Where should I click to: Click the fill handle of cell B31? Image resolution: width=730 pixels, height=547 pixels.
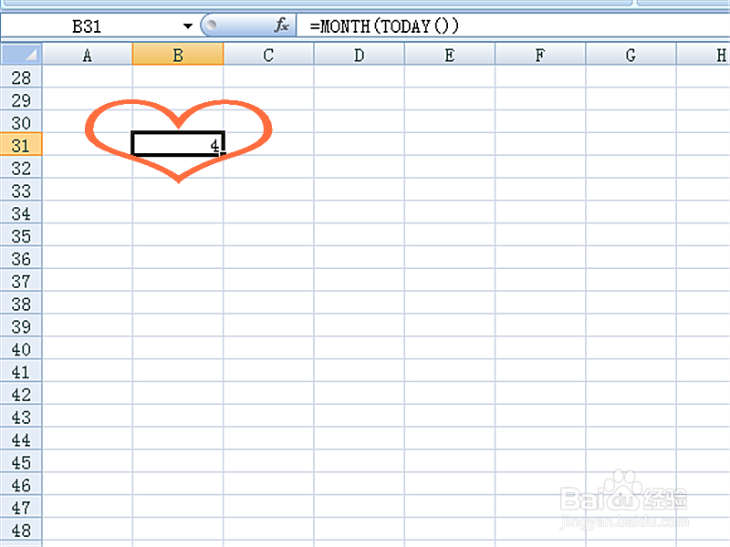tap(223, 154)
